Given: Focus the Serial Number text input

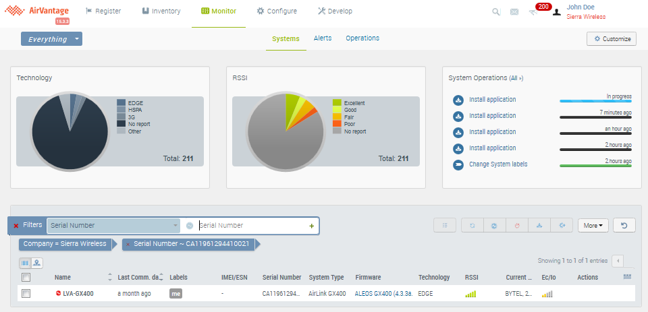Looking at the screenshot, I should tap(253, 225).
